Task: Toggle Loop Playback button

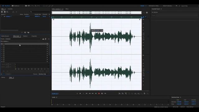Action: [x=102, y=93]
